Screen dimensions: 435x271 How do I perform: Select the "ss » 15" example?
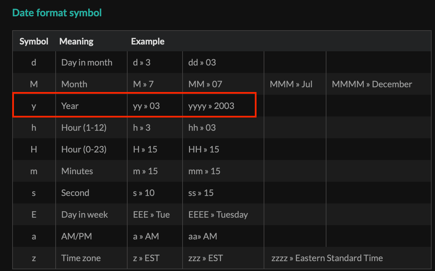(x=201, y=193)
